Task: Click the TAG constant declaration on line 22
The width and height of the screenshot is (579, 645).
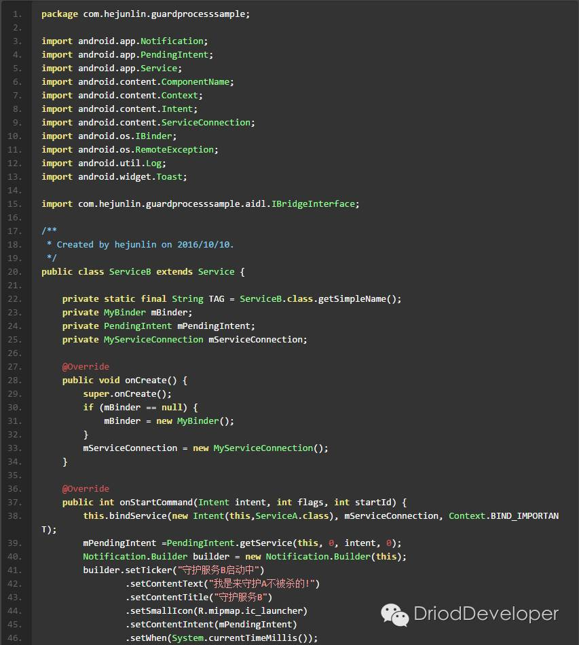Action: tap(232, 300)
